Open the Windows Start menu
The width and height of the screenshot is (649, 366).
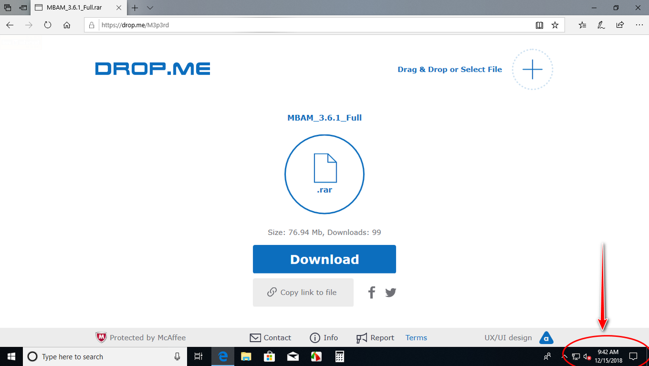11,356
